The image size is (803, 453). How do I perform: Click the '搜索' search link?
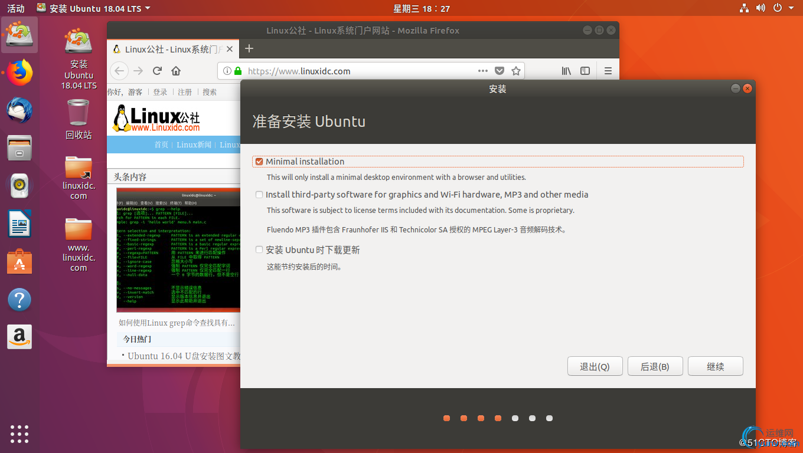pos(210,92)
